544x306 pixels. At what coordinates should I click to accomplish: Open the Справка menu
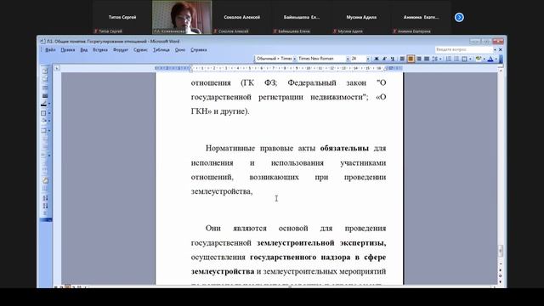click(x=199, y=50)
